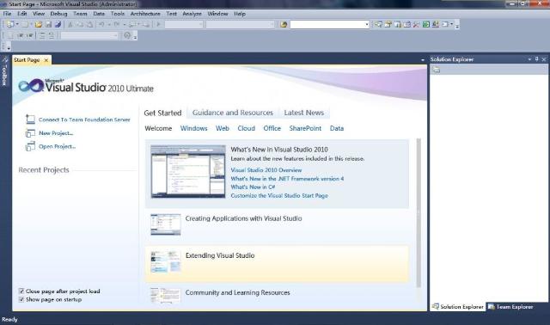Screen dimensions: 550x325
Task: Pin the Solution Explorer panel
Action: tap(536, 59)
